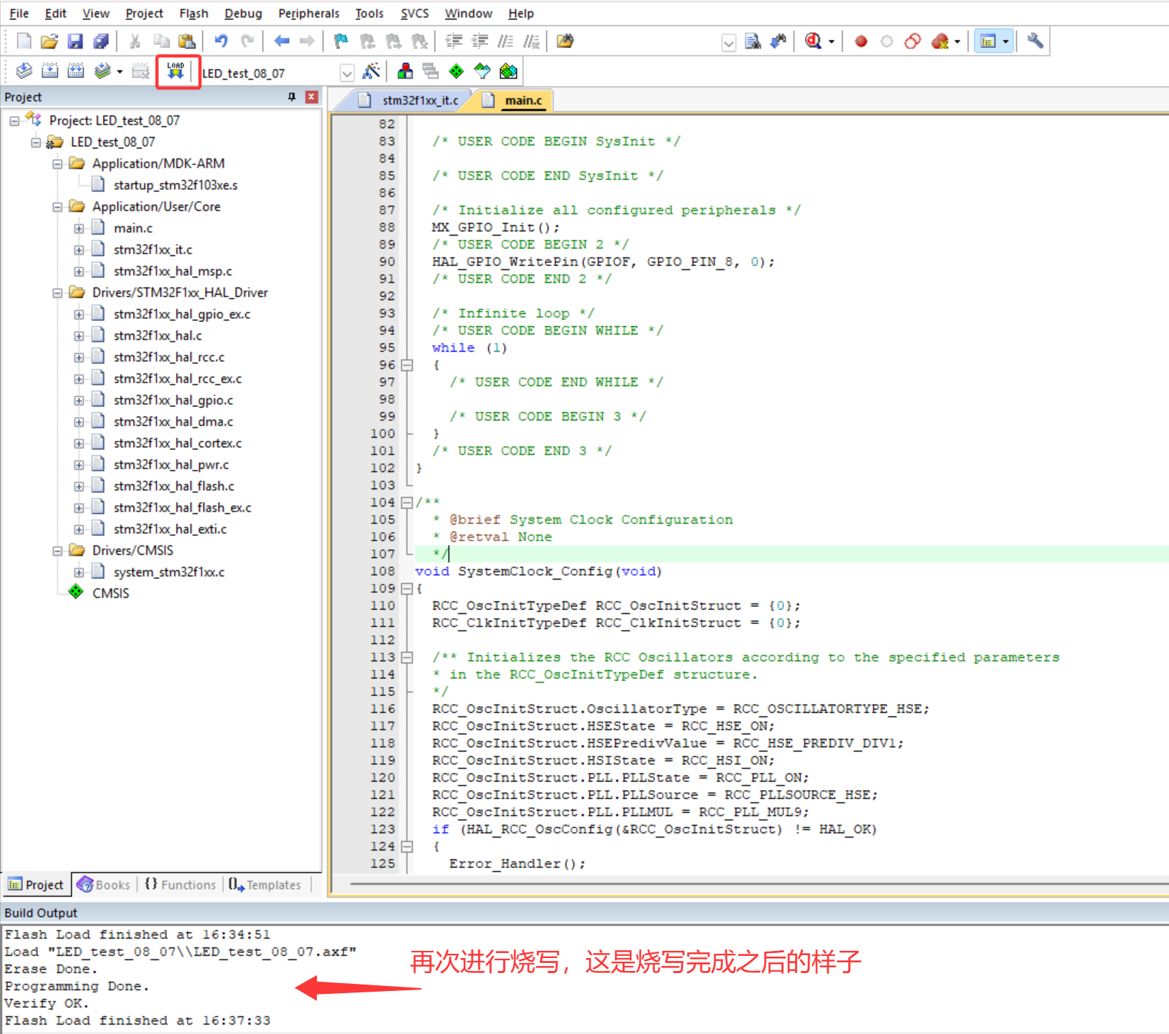
Task: Open the find text combo box dropdown
Action: point(728,43)
